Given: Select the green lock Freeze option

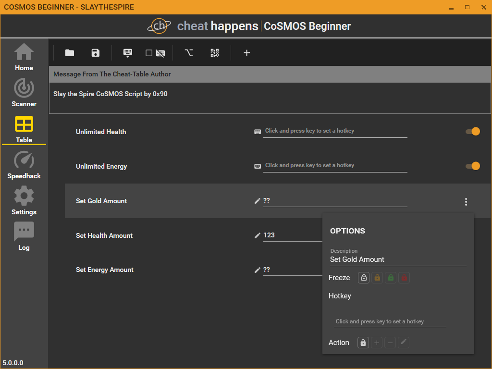Looking at the screenshot, I should (391, 278).
